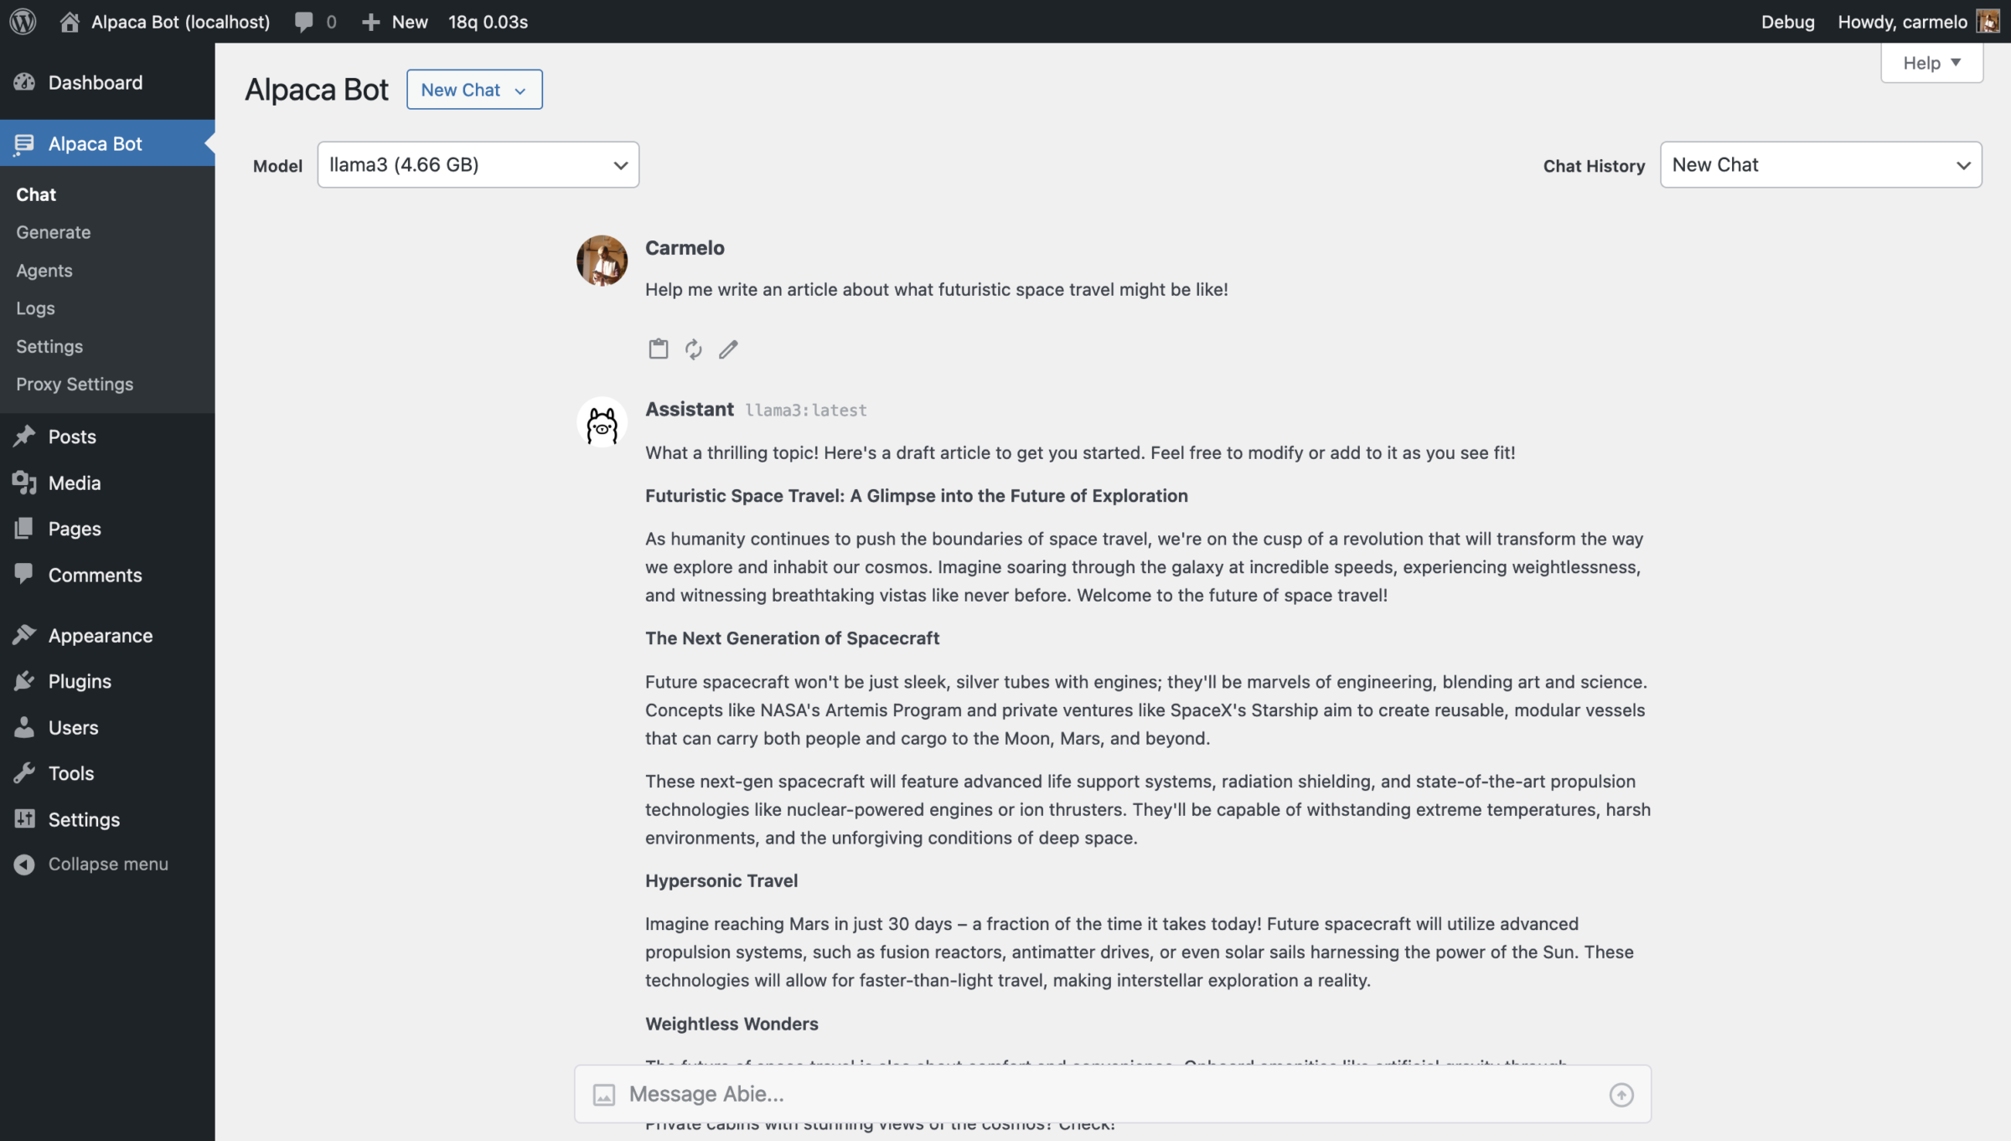Screen dimensions: 2011x1141
Task: Copy Carmelo's message with clipboard icon
Action: point(658,348)
